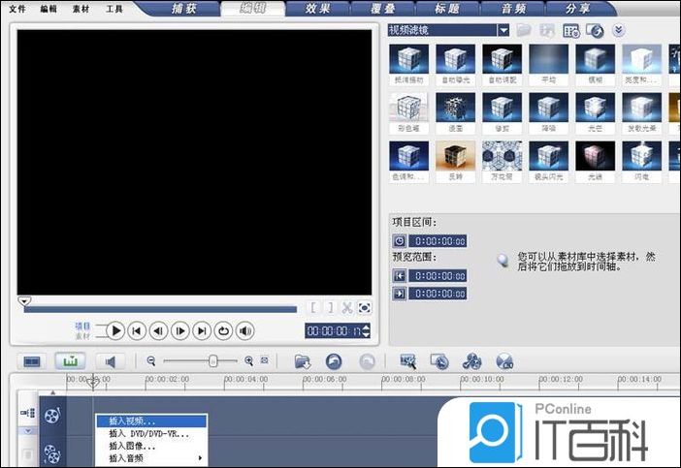Open the 视频滤镜 library dropdown
Screen dimensions: 681x468
[503, 30]
